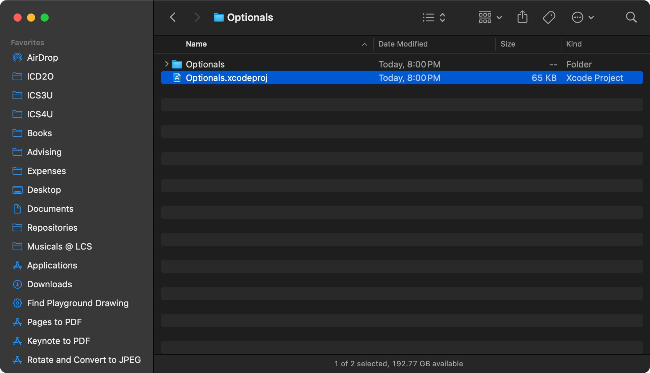The height and width of the screenshot is (373, 650).
Task: Click the Edit Tags icon
Action: click(x=549, y=17)
